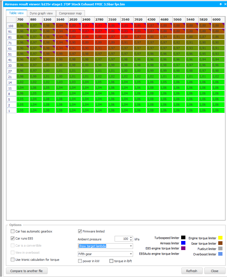Click the Gear torque limiter brown swatch
This screenshot has height=280, width=227.
pos(220,243)
